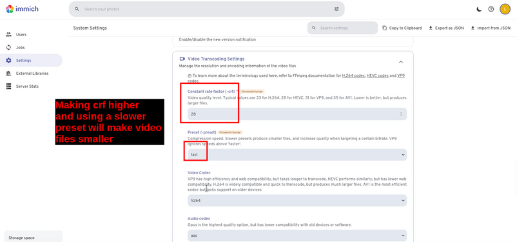Click Import from JSON button
Image resolution: width=517 pixels, height=242 pixels.
point(491,28)
